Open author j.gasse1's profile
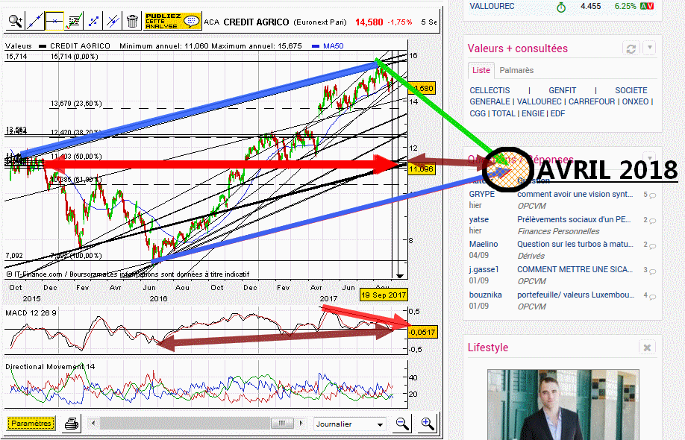 [484, 269]
